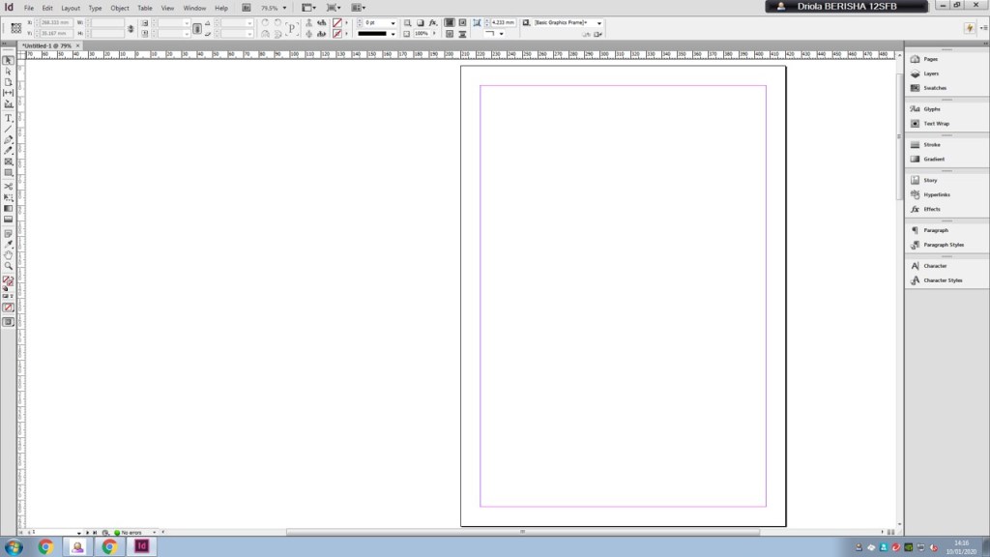This screenshot has height=557, width=990.
Task: Select the Type tool in the toolbox
Action: coord(9,117)
